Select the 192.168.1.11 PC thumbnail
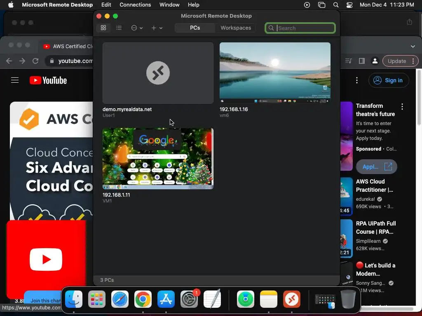Viewport: 422px width, 316px height. click(158, 158)
